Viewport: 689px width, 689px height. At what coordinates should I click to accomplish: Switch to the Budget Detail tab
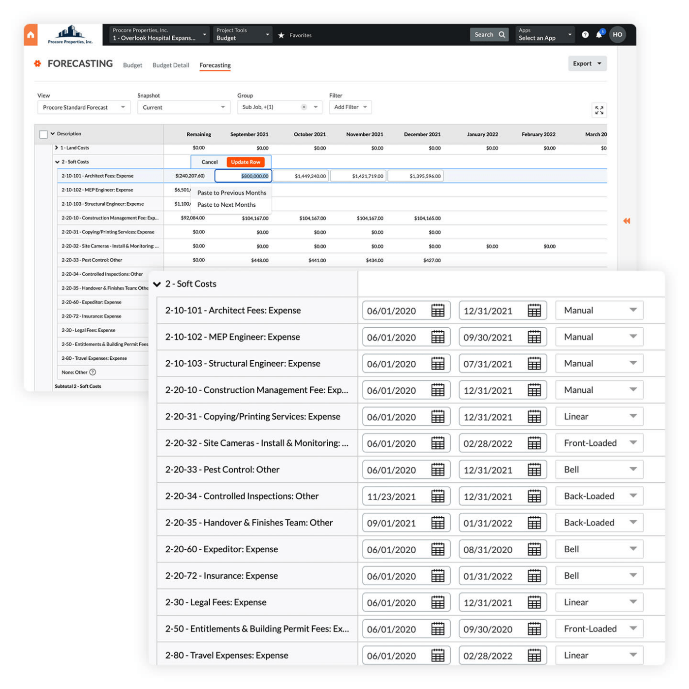point(171,65)
